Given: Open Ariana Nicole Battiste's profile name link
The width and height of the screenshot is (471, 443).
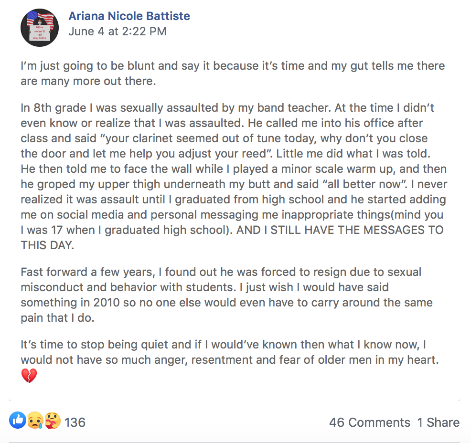Looking at the screenshot, I should 129,16.
